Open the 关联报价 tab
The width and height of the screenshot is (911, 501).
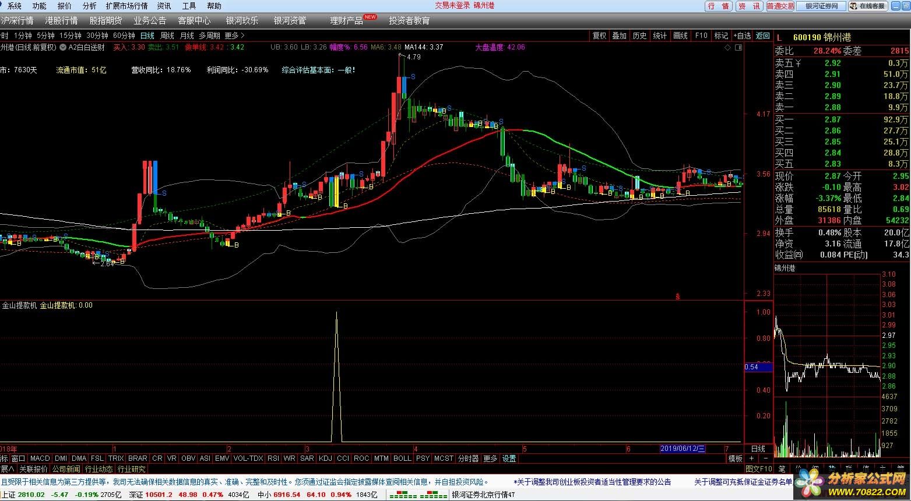click(x=33, y=469)
